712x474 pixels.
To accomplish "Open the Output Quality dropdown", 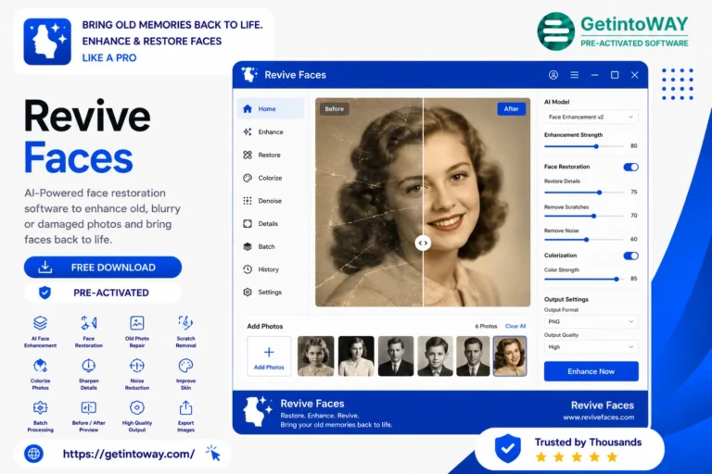I will tap(591, 347).
